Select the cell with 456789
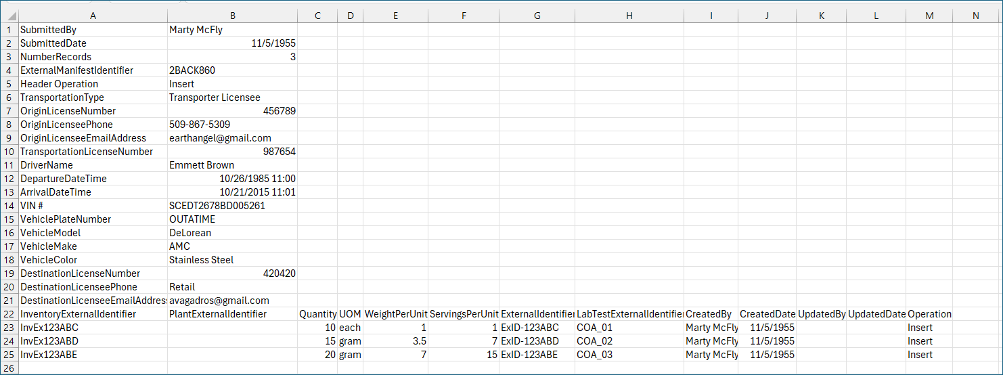The height and width of the screenshot is (375, 1003). tap(232, 111)
